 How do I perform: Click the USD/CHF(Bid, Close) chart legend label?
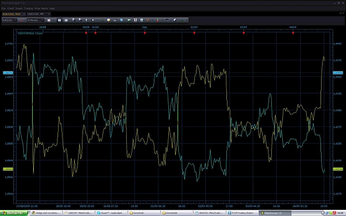[30, 33]
